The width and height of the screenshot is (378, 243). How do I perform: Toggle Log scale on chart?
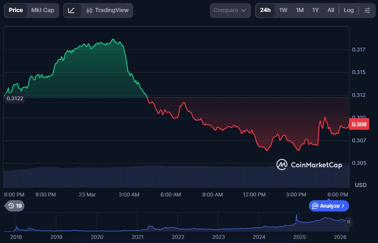(349, 10)
